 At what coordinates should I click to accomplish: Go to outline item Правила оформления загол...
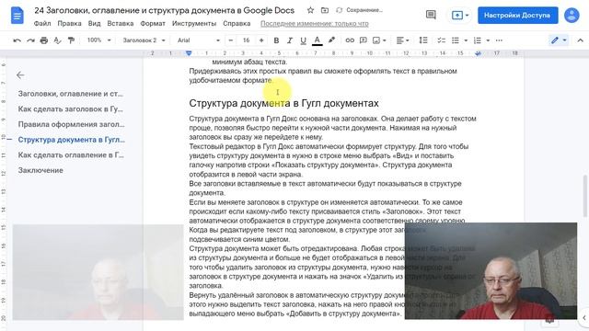72,124
